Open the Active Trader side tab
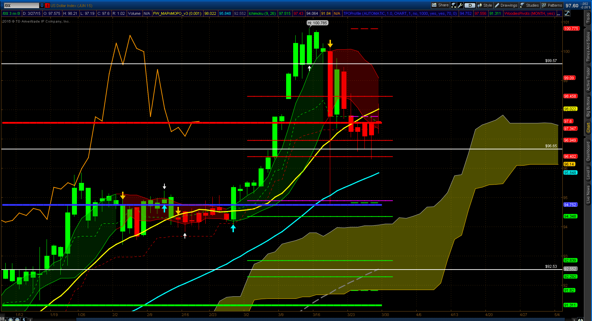The image size is (592, 321). (x=588, y=79)
